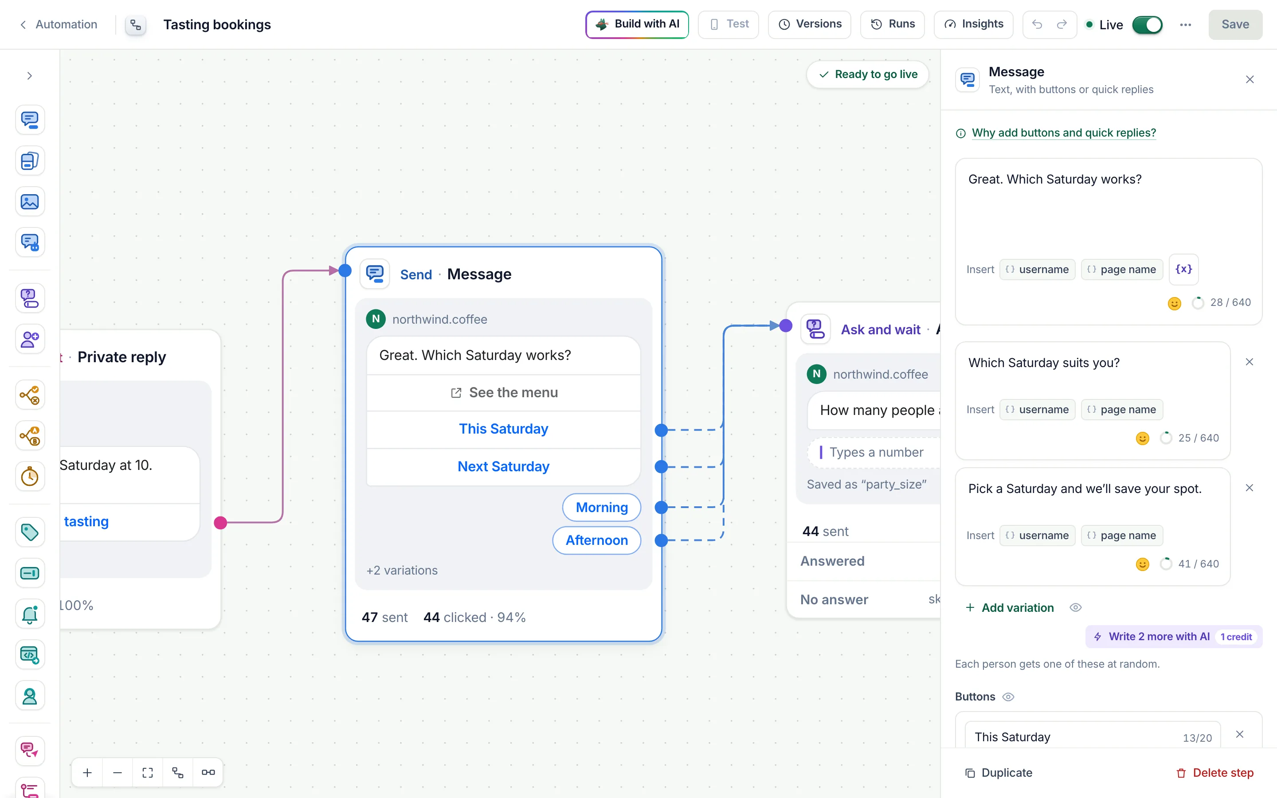Click the flow icon beside Tasting bookings title
This screenshot has height=798, width=1277.
(136, 25)
